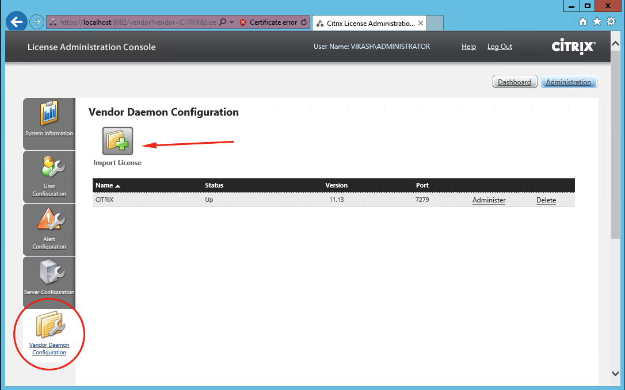The height and width of the screenshot is (390, 625).
Task: Click the Vendor Daemon Configuration text link
Action: pyautogui.click(x=49, y=349)
